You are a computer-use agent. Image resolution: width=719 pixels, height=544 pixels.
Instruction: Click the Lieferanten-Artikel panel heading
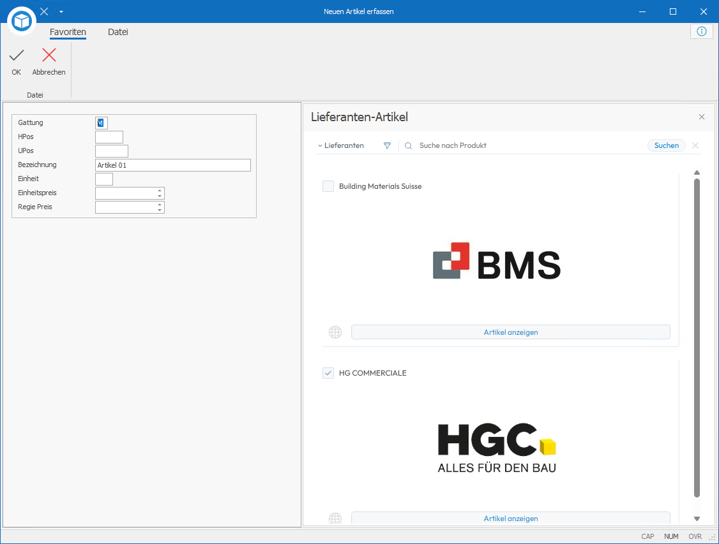click(x=359, y=117)
